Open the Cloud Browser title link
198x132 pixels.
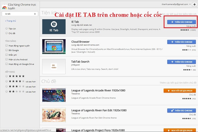point(80,42)
